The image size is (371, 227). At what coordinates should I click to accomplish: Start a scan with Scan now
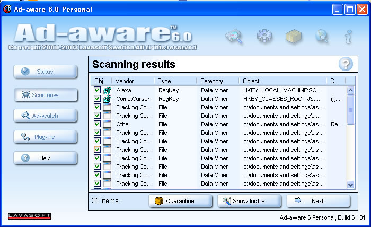(46, 95)
